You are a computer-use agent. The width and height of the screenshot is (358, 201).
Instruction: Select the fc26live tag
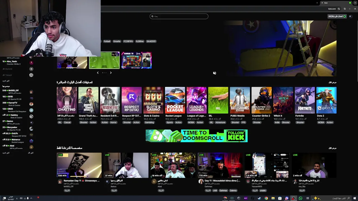140,41
